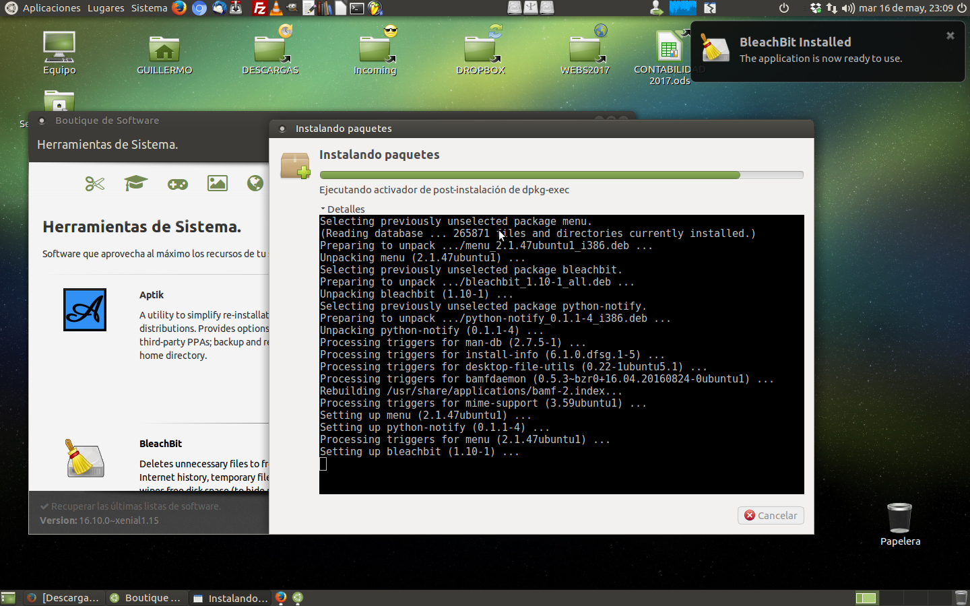Launch Firefox from the top panel

[x=179, y=8]
